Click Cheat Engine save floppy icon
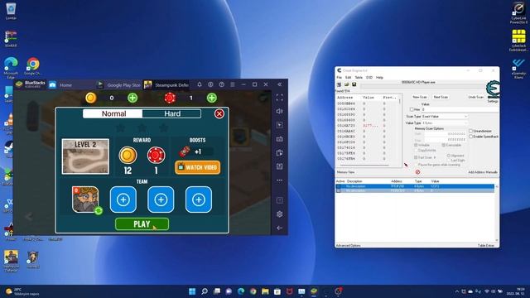This screenshot has height=298, width=530. coord(354,84)
